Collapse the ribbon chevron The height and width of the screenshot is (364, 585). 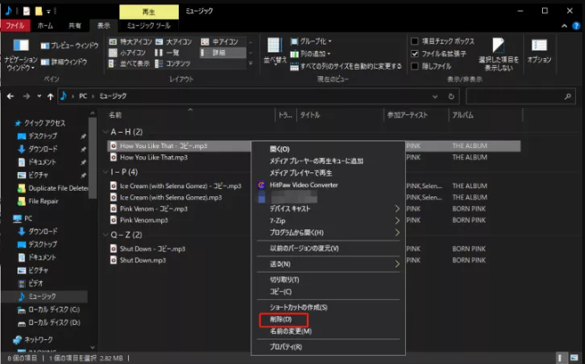[564, 26]
